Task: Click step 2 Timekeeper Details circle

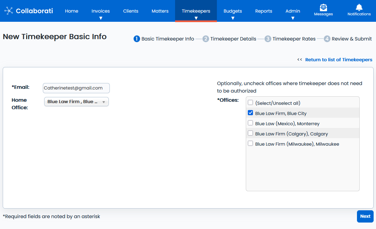Action: point(206,39)
